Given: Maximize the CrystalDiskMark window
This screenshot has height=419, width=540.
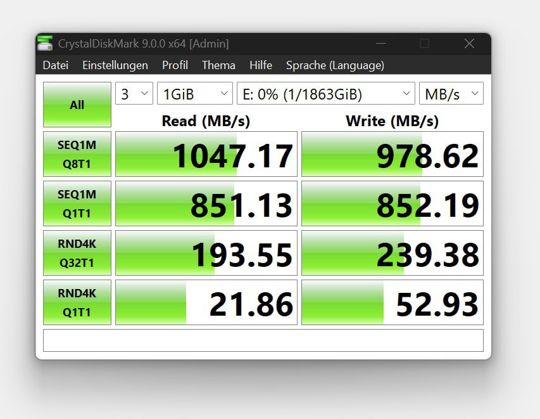Looking at the screenshot, I should [424, 44].
